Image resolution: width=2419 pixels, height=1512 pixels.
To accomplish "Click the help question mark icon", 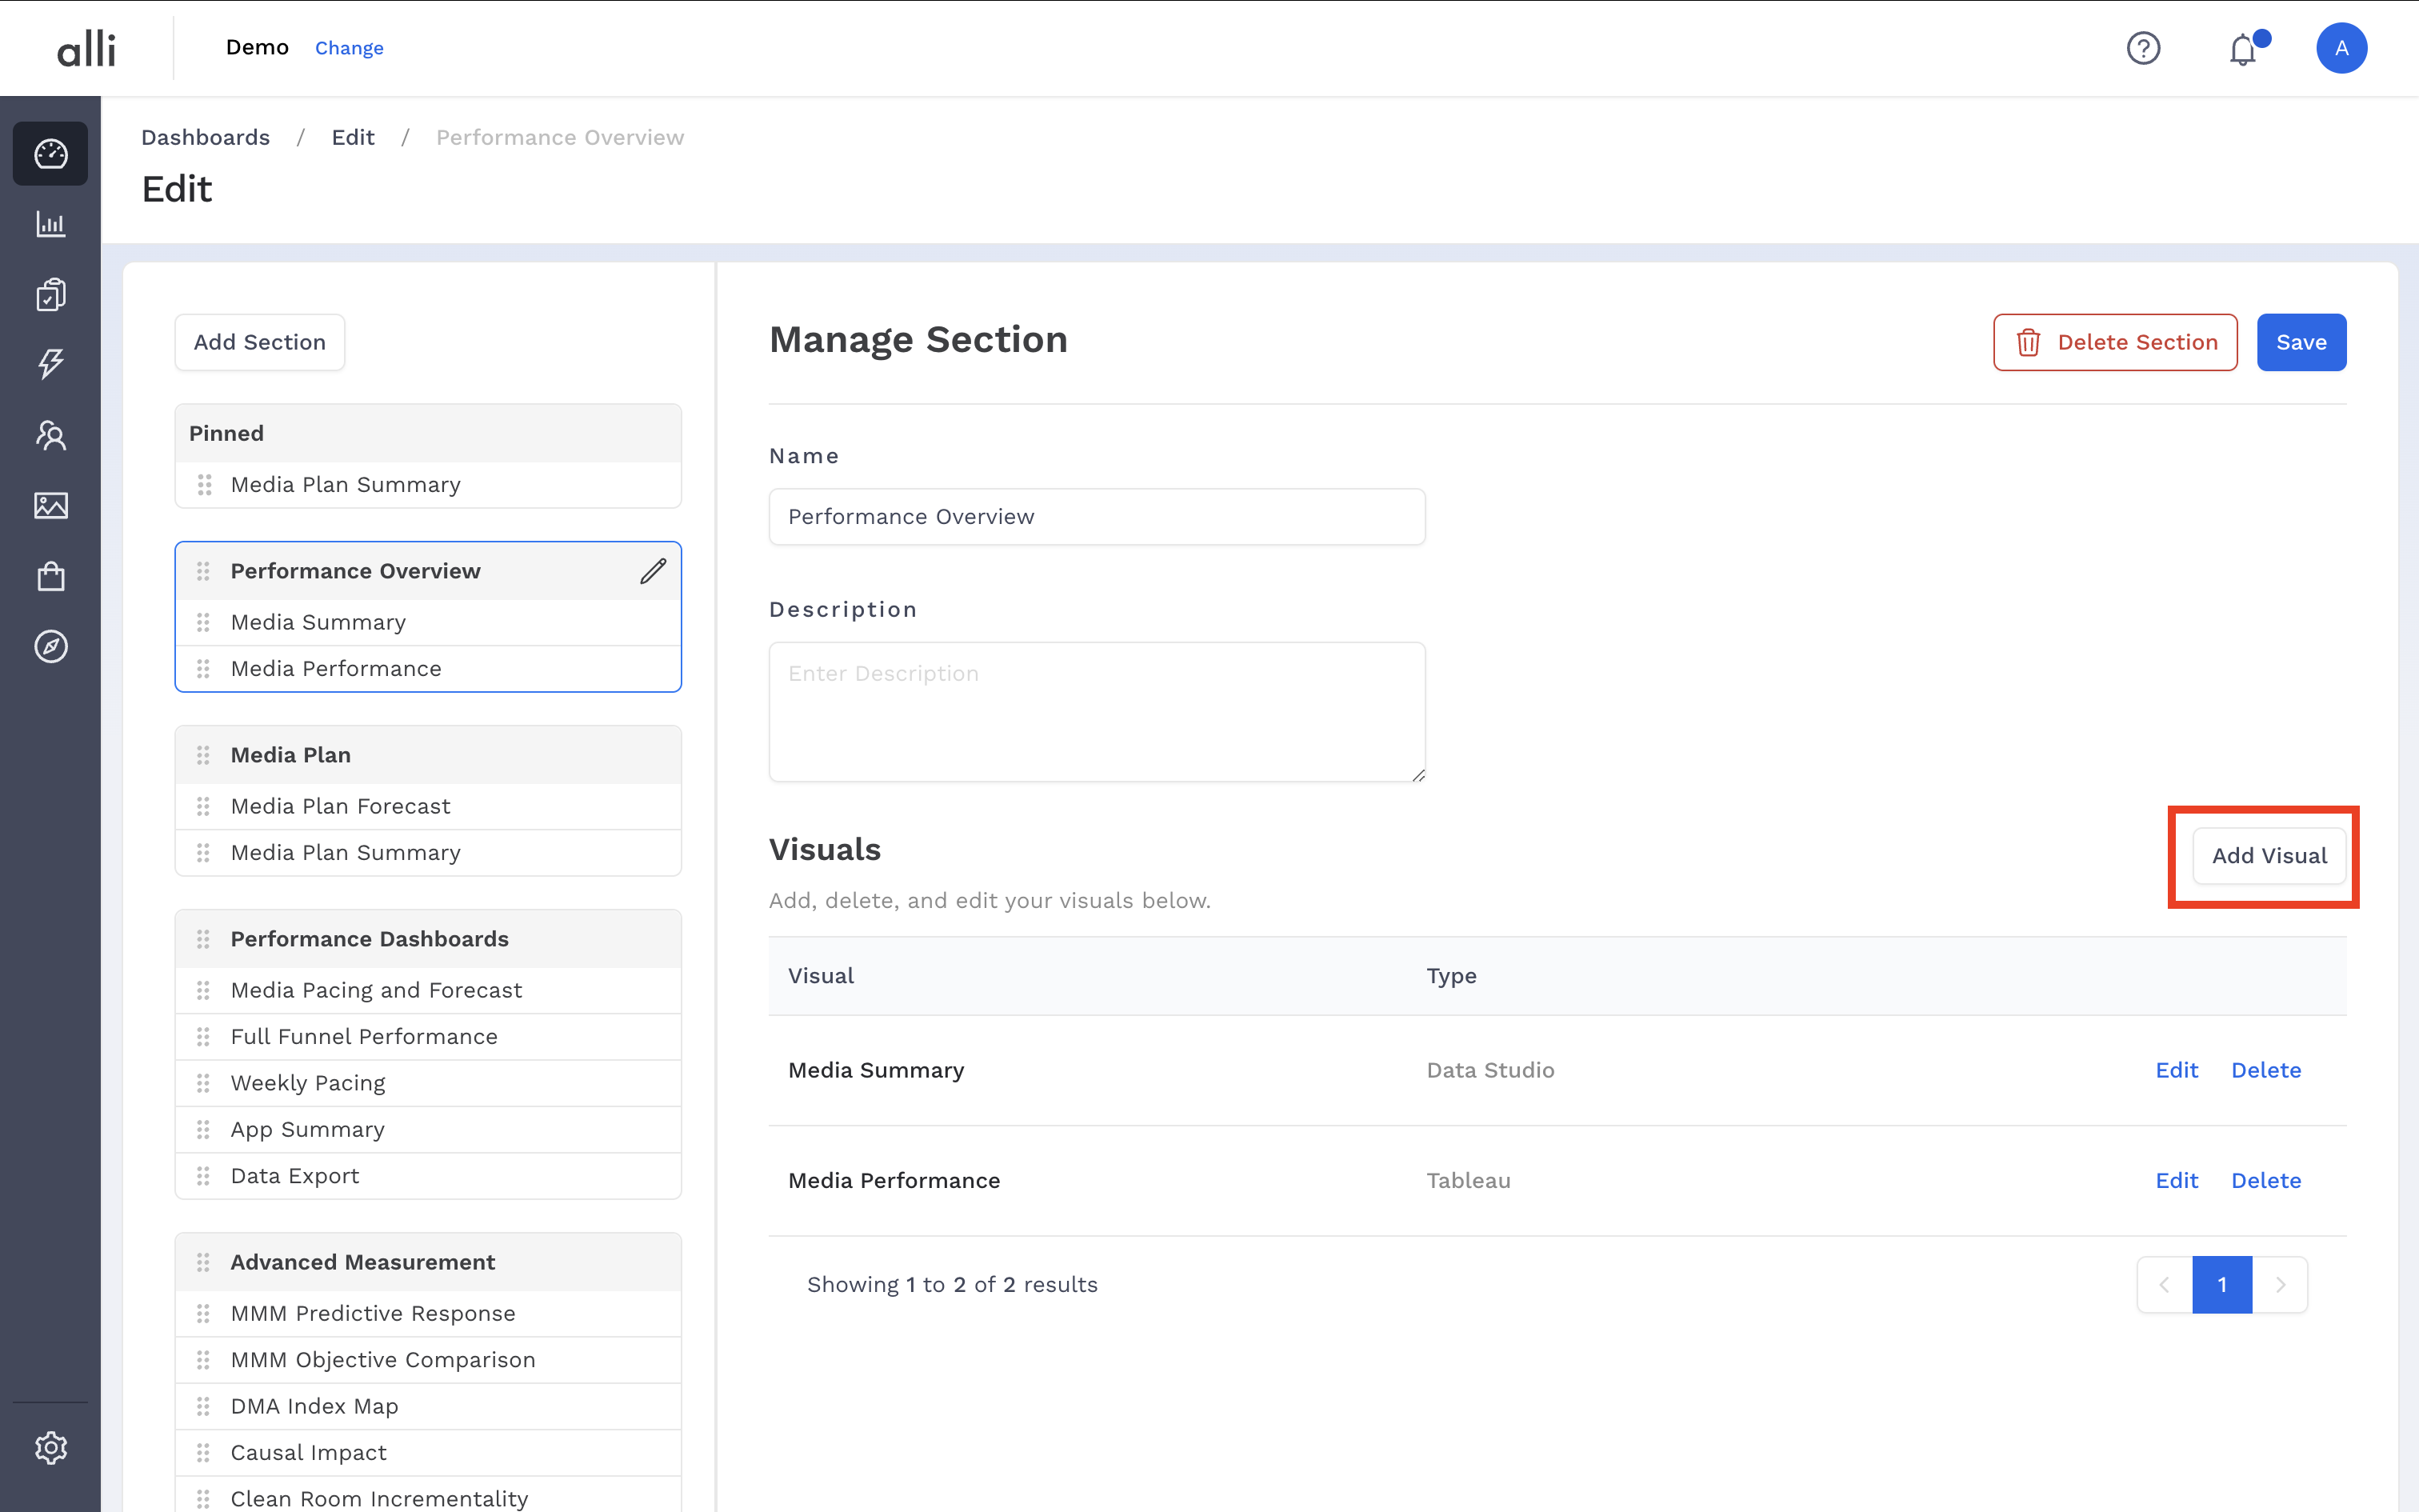I will click(x=2143, y=48).
